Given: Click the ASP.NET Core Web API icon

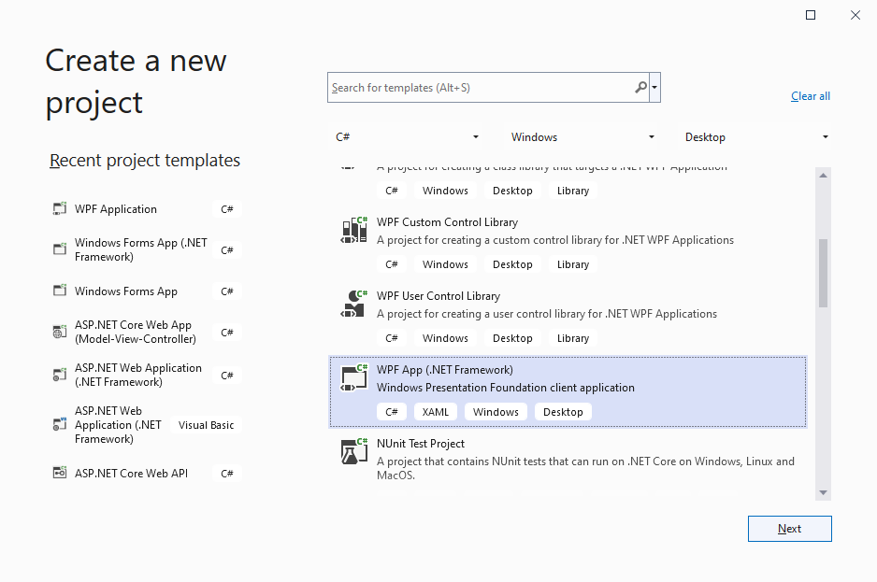Looking at the screenshot, I should (59, 473).
